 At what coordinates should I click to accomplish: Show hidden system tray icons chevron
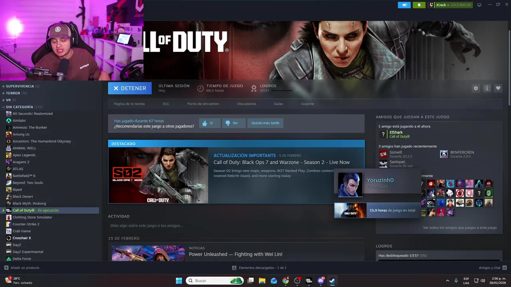(447, 281)
